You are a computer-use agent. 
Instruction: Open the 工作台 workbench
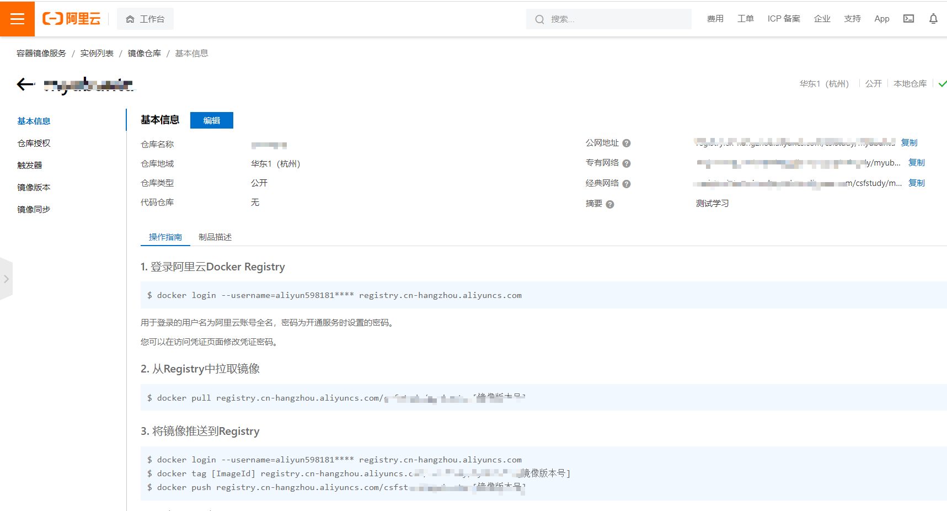tap(145, 19)
